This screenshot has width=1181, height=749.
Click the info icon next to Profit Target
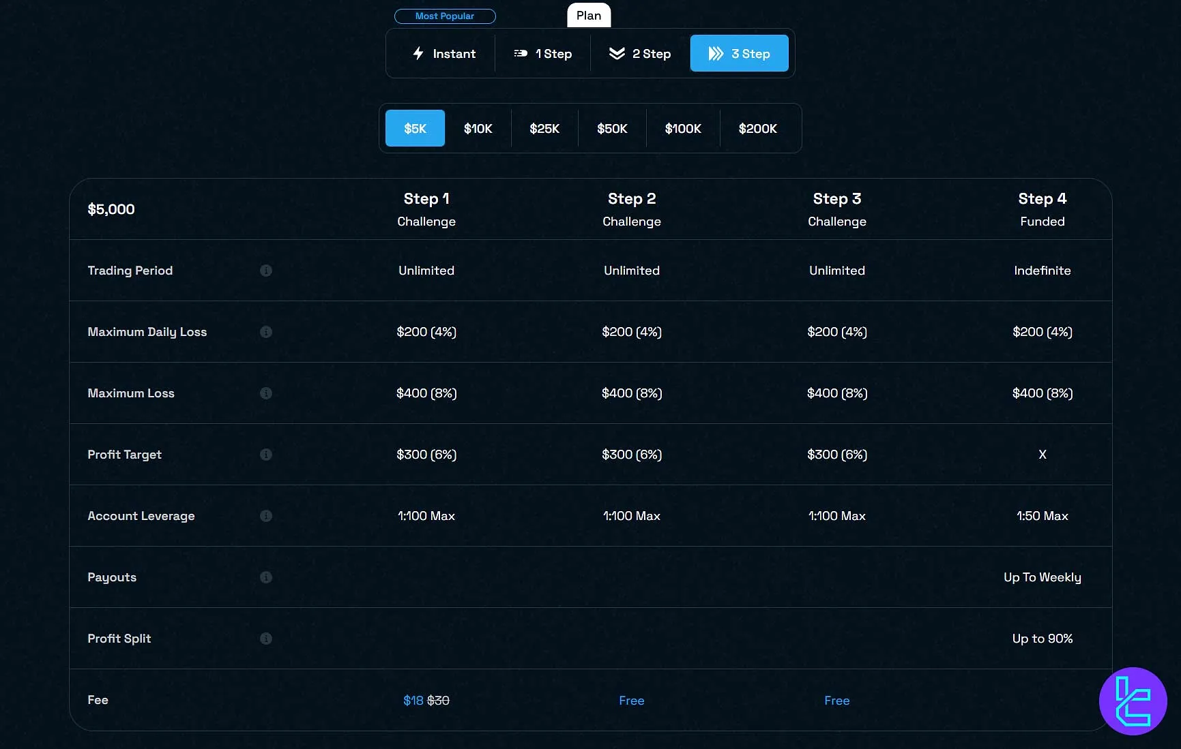[x=266, y=455]
